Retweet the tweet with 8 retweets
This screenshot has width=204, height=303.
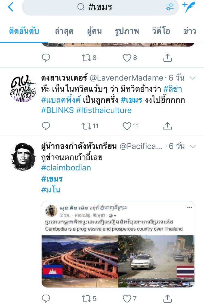coord(86,58)
